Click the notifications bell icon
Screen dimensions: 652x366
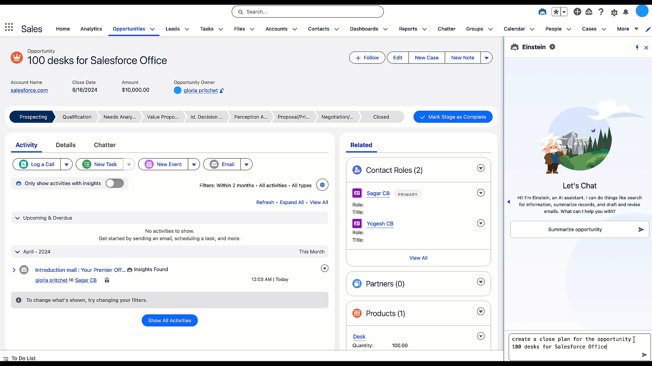tap(626, 12)
